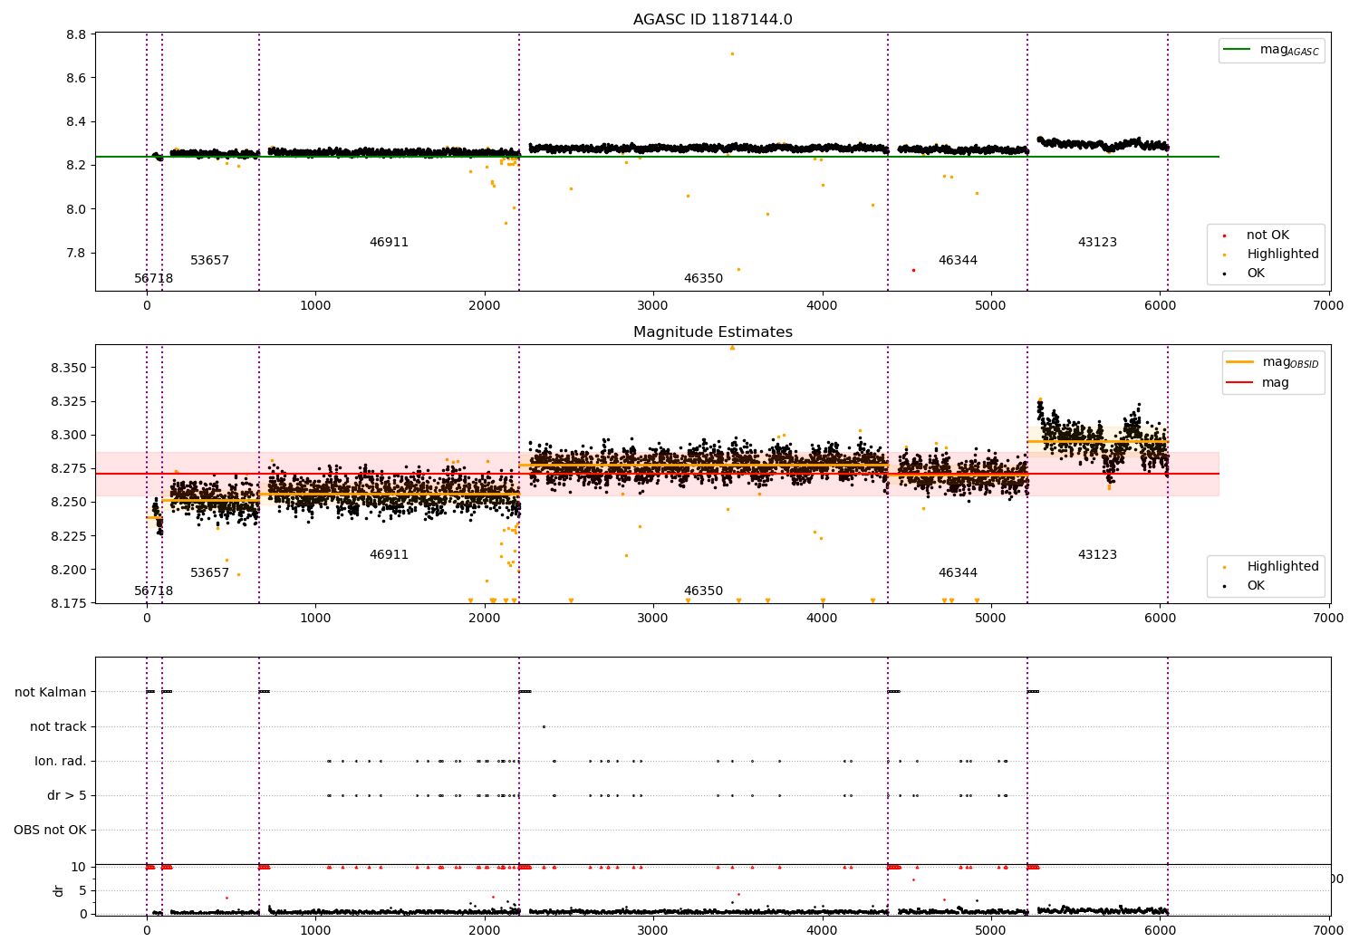Click the 8.0 y-tick in top plot

pos(76,209)
